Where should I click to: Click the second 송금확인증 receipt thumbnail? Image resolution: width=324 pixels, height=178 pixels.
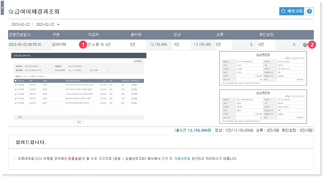pos(263,106)
